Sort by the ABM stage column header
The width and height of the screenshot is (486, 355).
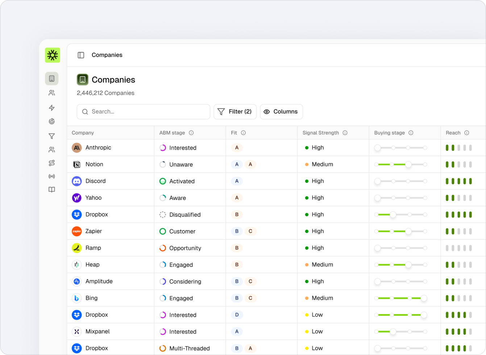pos(172,133)
